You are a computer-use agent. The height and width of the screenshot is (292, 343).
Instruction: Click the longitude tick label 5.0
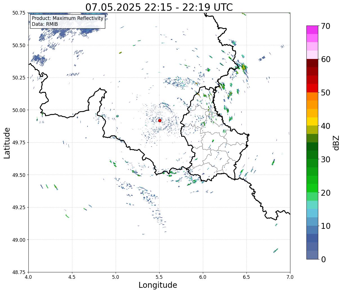(x=116, y=277)
